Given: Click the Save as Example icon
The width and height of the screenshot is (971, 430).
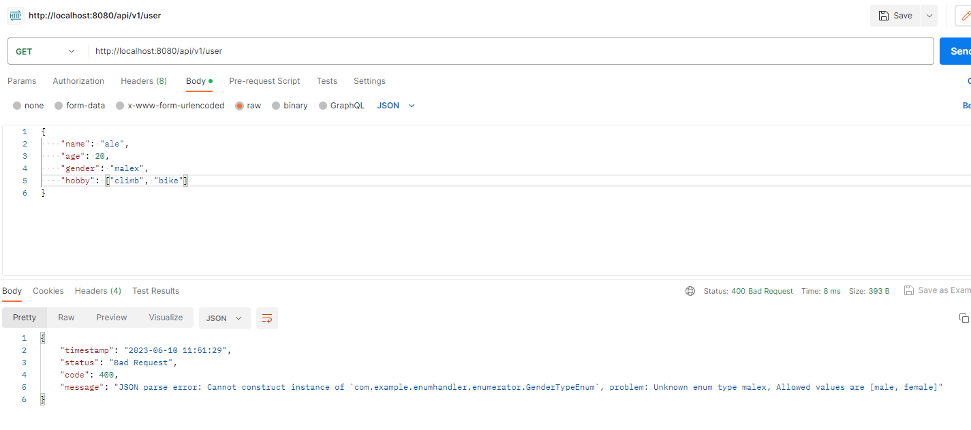Looking at the screenshot, I should tap(909, 290).
